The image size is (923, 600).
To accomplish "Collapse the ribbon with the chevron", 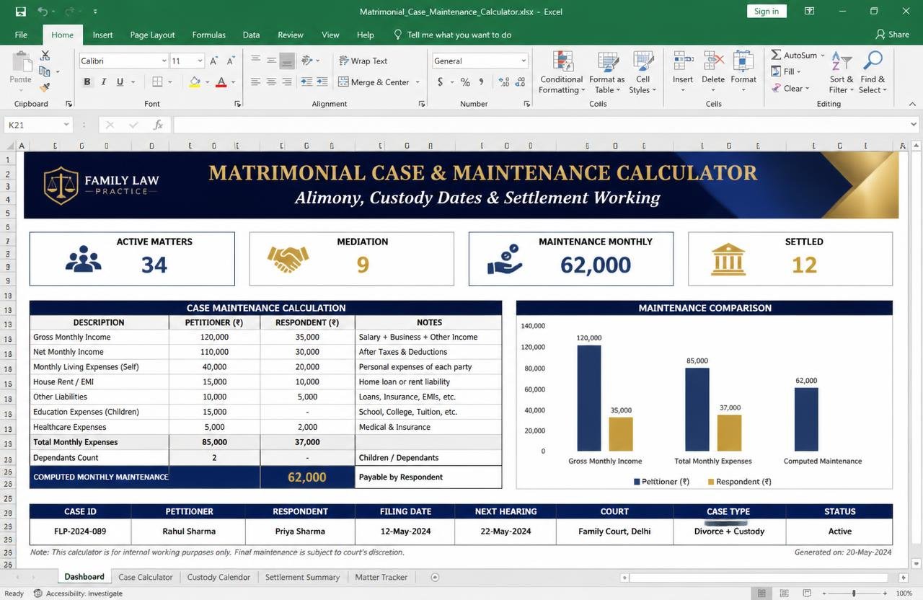I will click(913, 104).
